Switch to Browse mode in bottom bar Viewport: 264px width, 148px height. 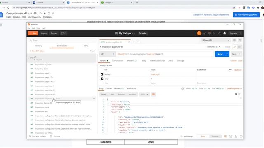tap(215, 136)
